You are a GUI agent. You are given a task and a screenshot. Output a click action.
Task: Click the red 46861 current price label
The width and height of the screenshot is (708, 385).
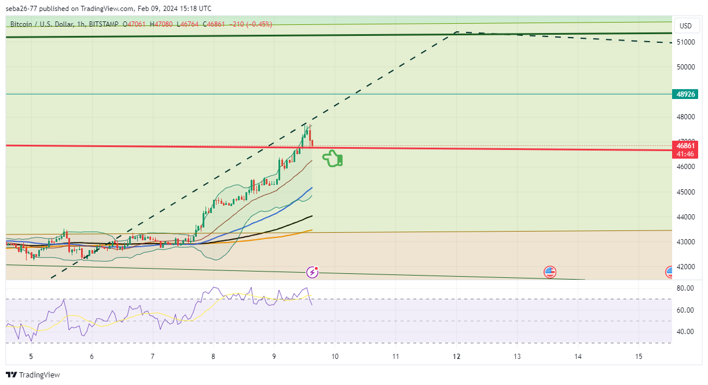(x=685, y=146)
